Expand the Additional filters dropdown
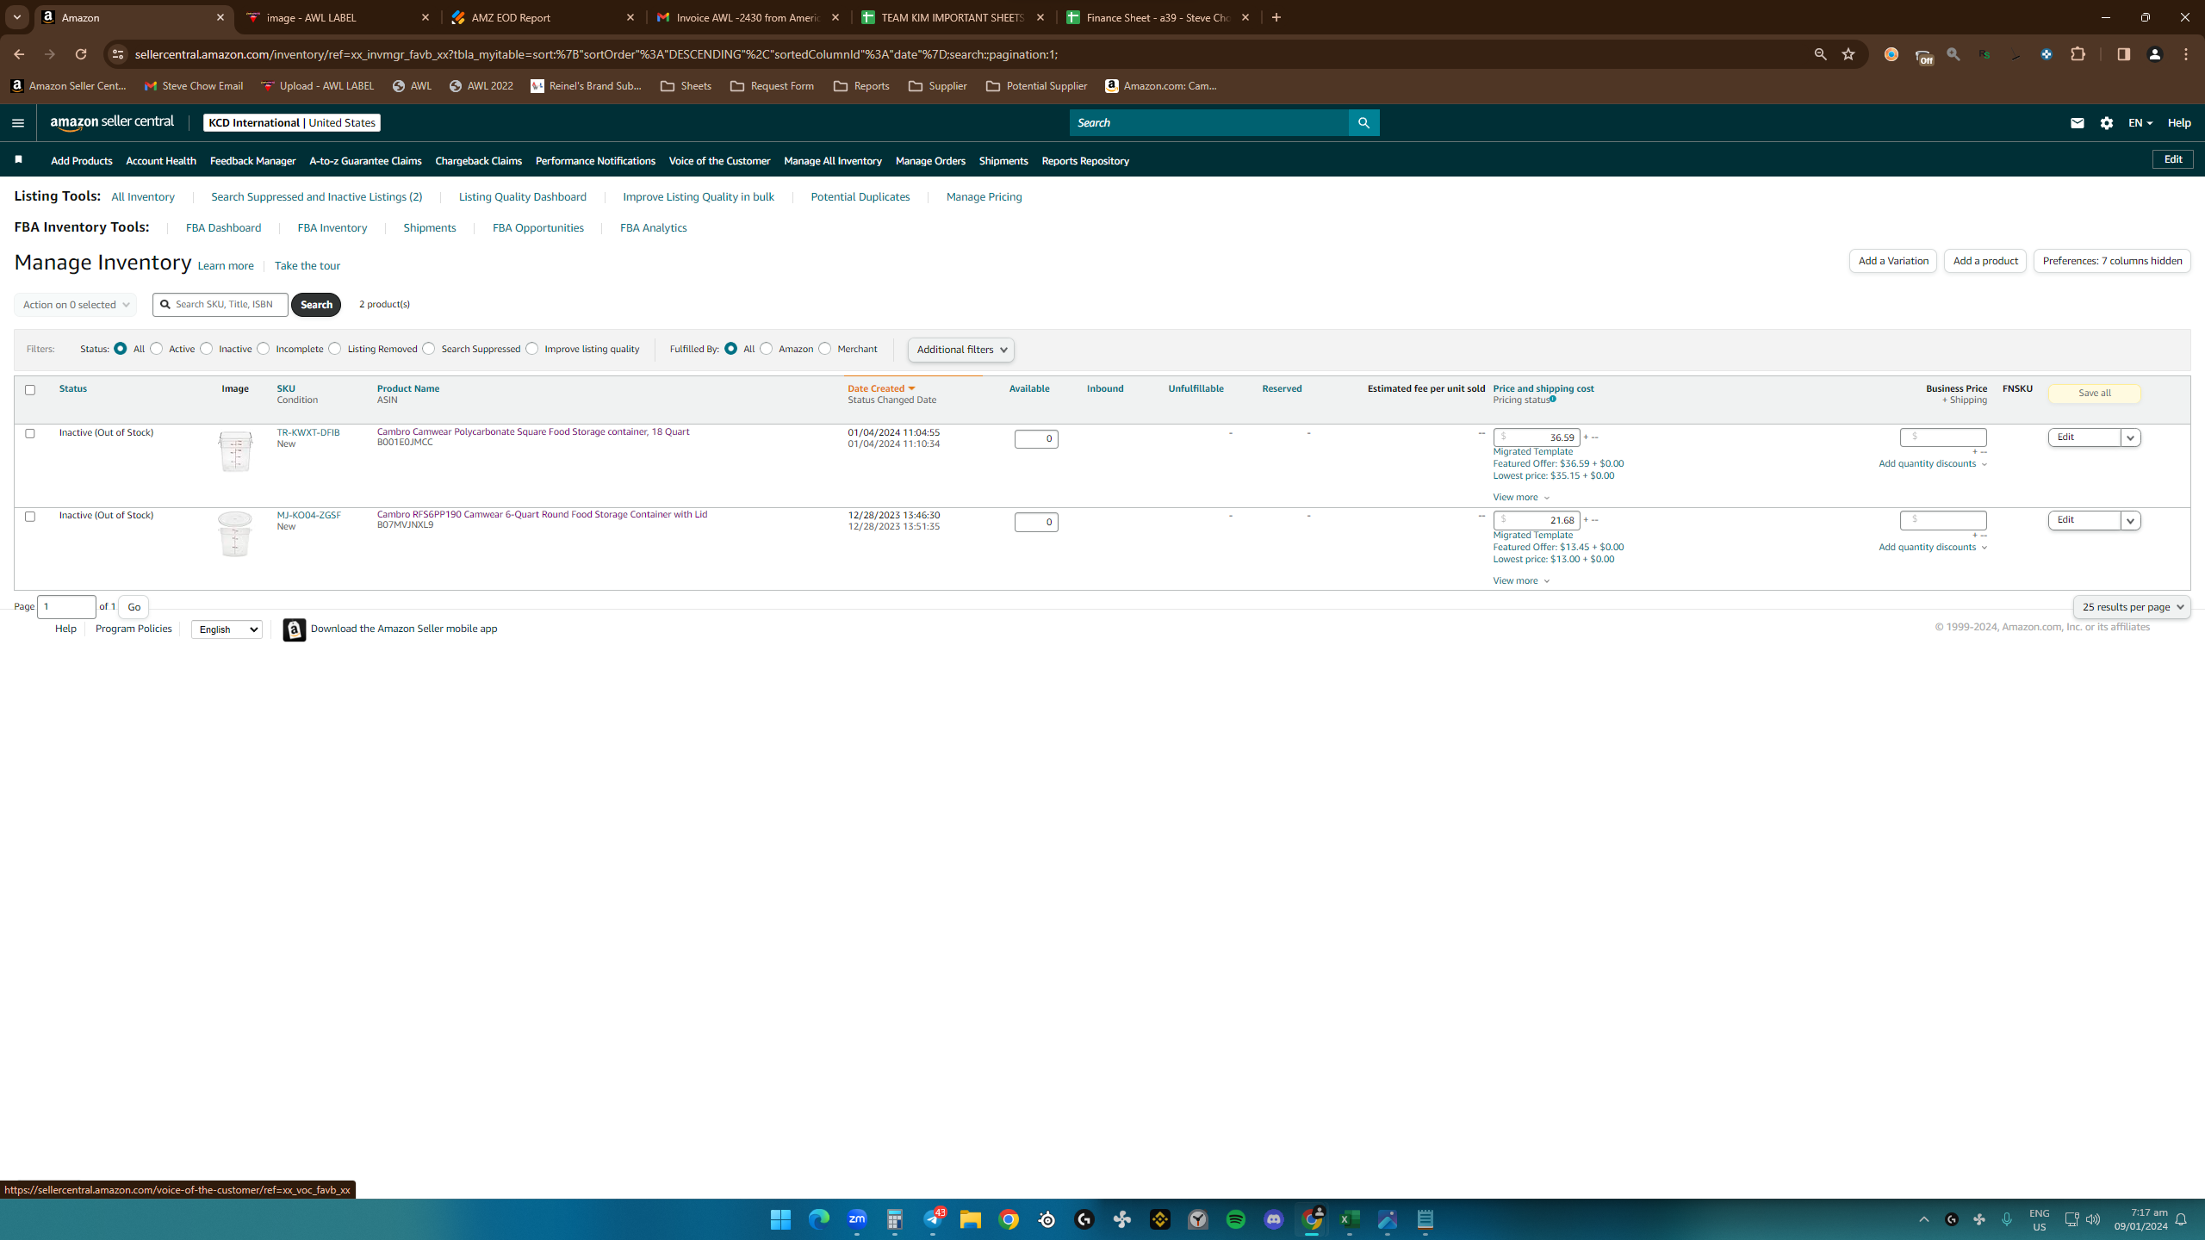 pos(961,350)
